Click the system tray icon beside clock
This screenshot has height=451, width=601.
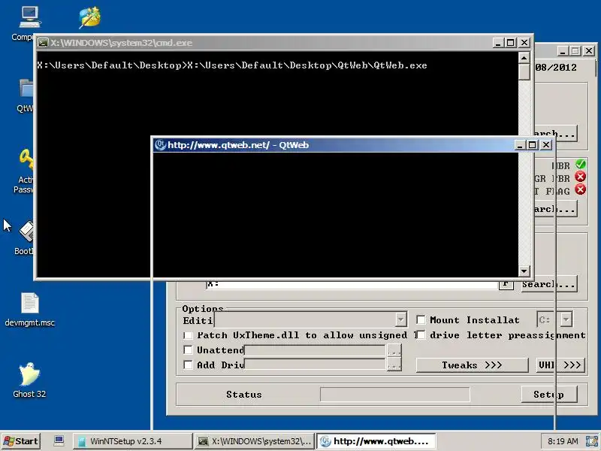(592, 441)
